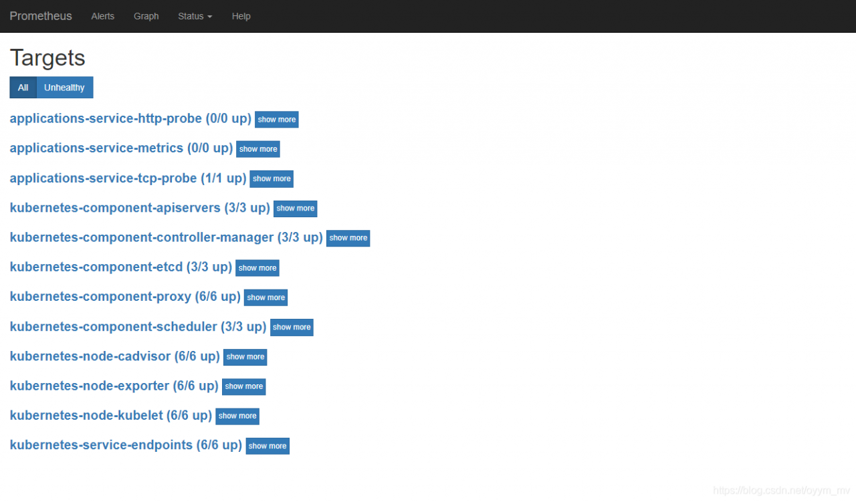
Task: Select the All targets filter
Action: [23, 88]
